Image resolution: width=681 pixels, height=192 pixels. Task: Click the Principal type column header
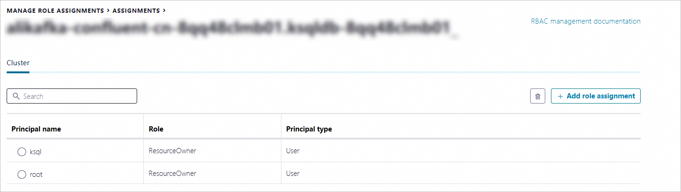pos(308,129)
